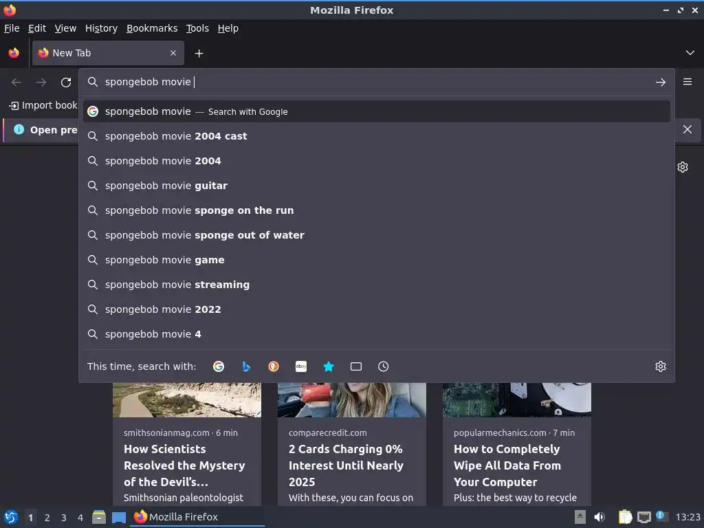Open clipboard manager tray icon

coord(625,517)
